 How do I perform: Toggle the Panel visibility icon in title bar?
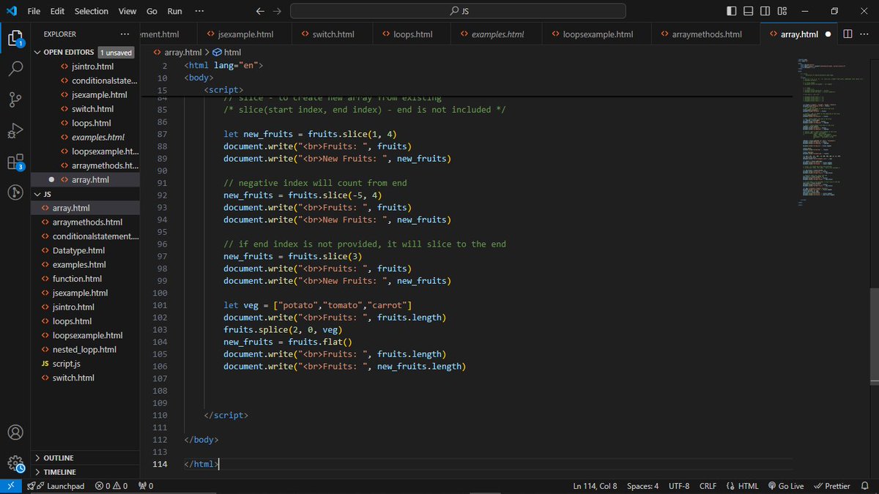point(747,11)
